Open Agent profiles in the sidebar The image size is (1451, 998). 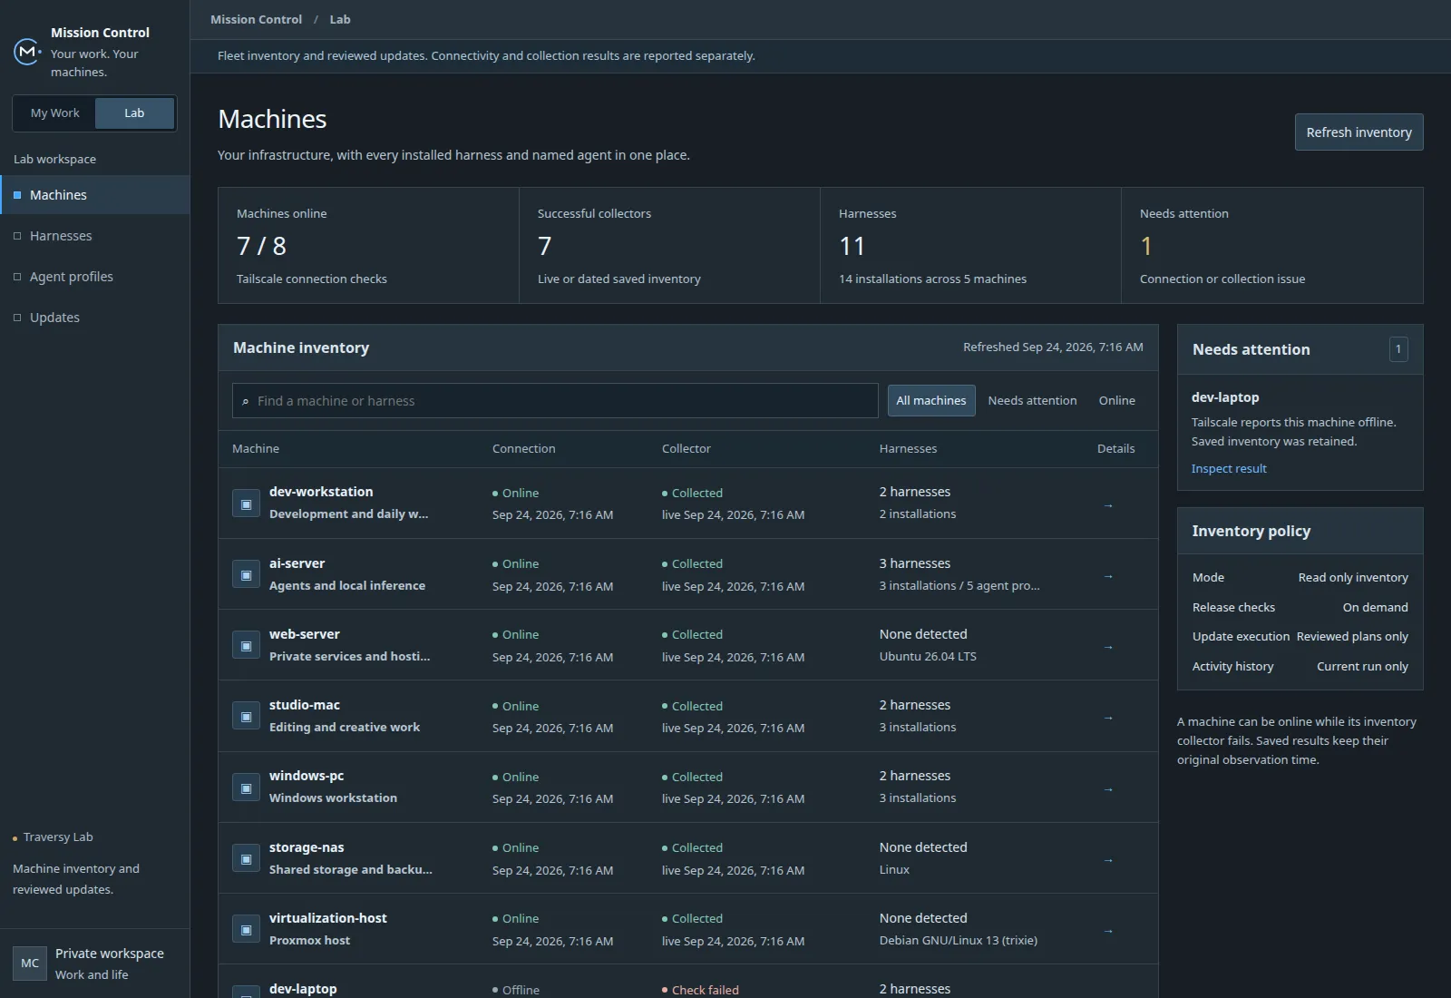[95, 277]
